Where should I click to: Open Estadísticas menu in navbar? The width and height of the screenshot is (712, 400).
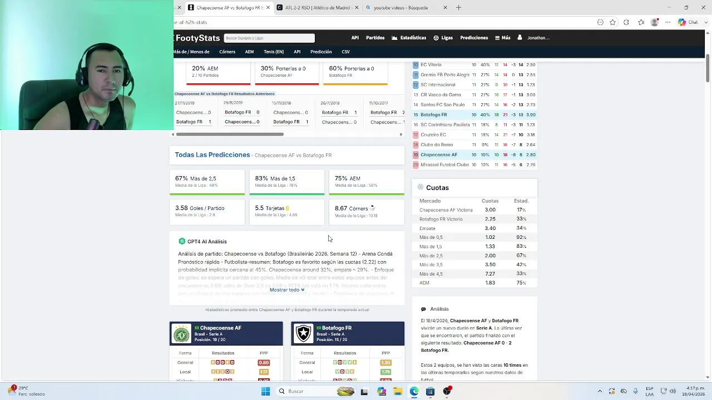point(409,38)
